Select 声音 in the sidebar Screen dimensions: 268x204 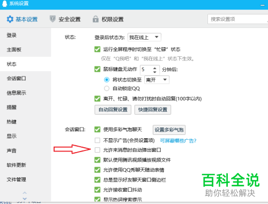(25, 150)
